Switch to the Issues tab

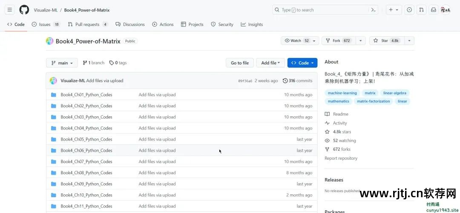pyautogui.click(x=45, y=25)
